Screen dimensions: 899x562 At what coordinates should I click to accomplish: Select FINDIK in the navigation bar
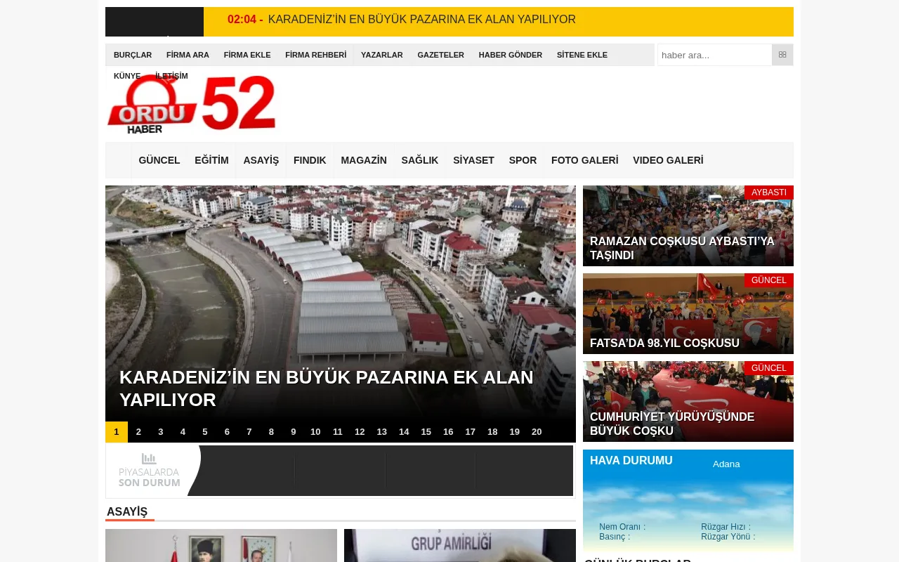click(x=309, y=160)
